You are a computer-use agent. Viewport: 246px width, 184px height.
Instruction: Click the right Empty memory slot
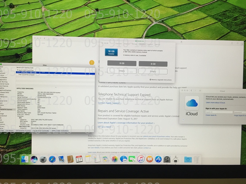pos(153,71)
